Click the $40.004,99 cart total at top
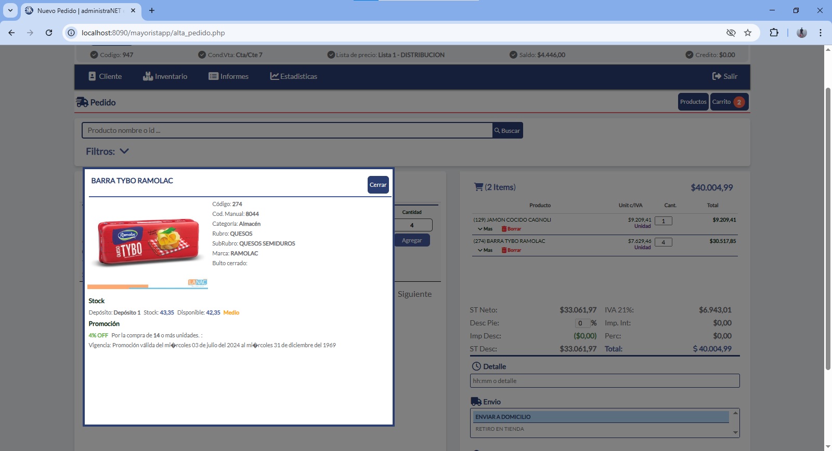This screenshot has width=832, height=451. pyautogui.click(x=711, y=187)
